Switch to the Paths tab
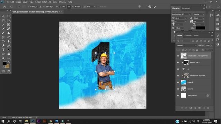This screenshot has width=221, height=124. pos(196,35)
